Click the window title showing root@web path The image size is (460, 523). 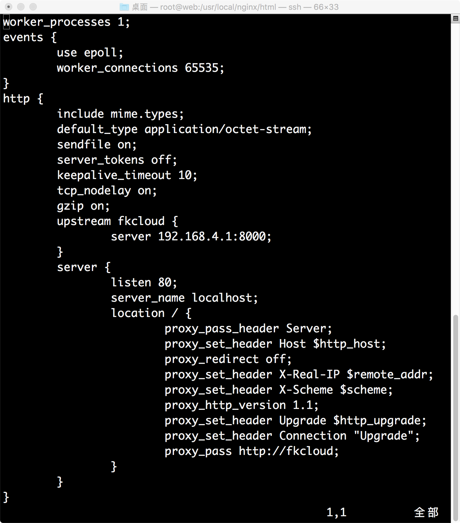[x=230, y=6]
